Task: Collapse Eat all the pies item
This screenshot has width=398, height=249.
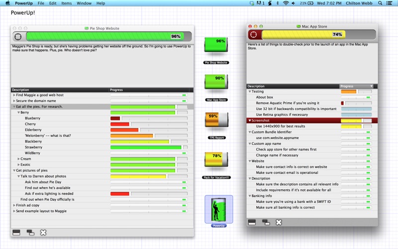Action: (14, 107)
